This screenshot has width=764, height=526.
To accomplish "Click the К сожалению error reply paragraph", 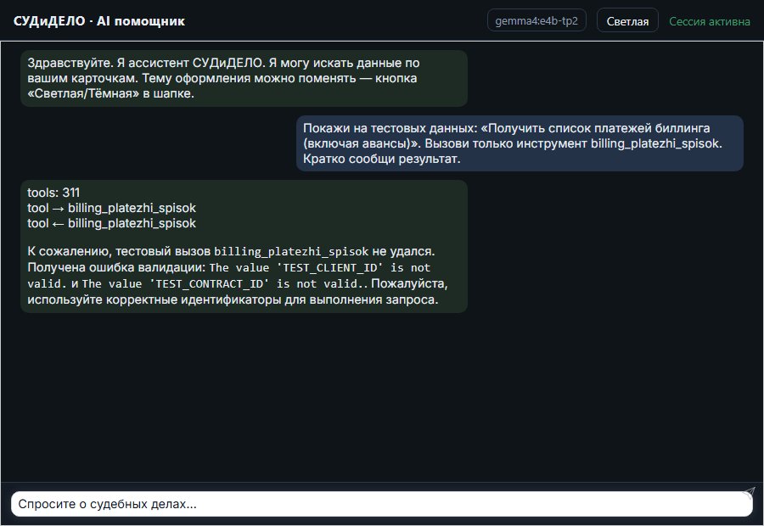I will [238, 275].
